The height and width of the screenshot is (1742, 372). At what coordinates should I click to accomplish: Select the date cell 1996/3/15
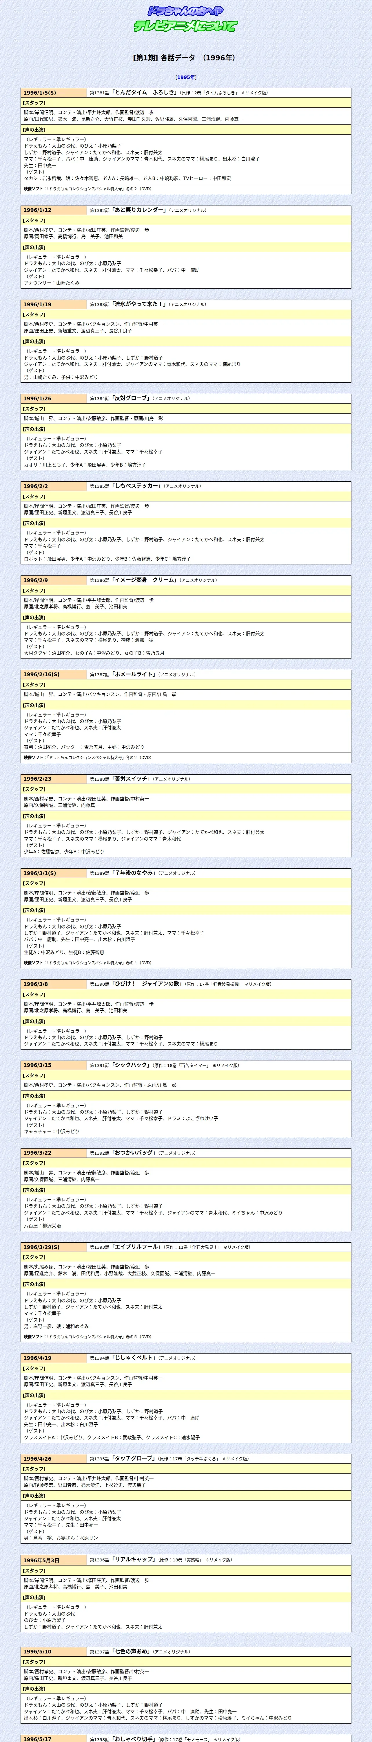[x=54, y=1065]
